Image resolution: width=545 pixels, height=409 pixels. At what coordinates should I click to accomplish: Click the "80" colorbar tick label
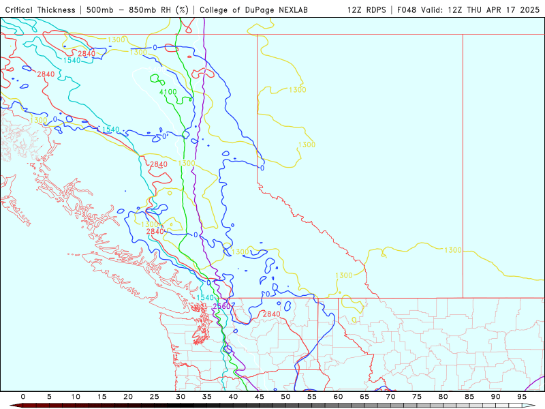click(443, 397)
